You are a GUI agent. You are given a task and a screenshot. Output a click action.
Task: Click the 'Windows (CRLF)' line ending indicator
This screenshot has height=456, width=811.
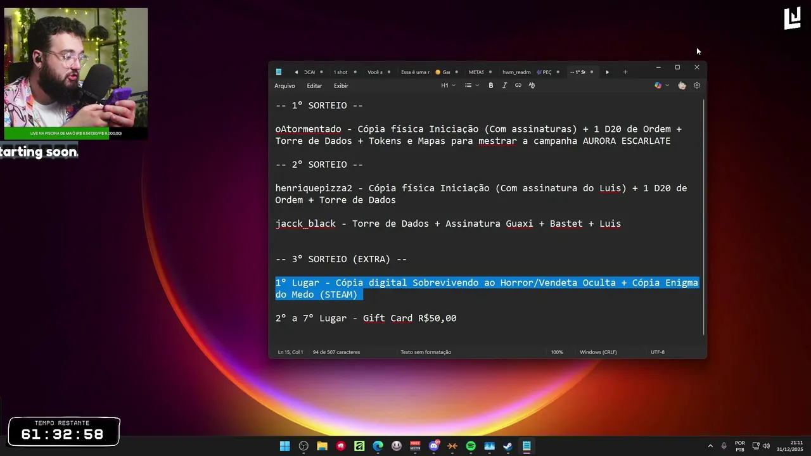(598, 352)
